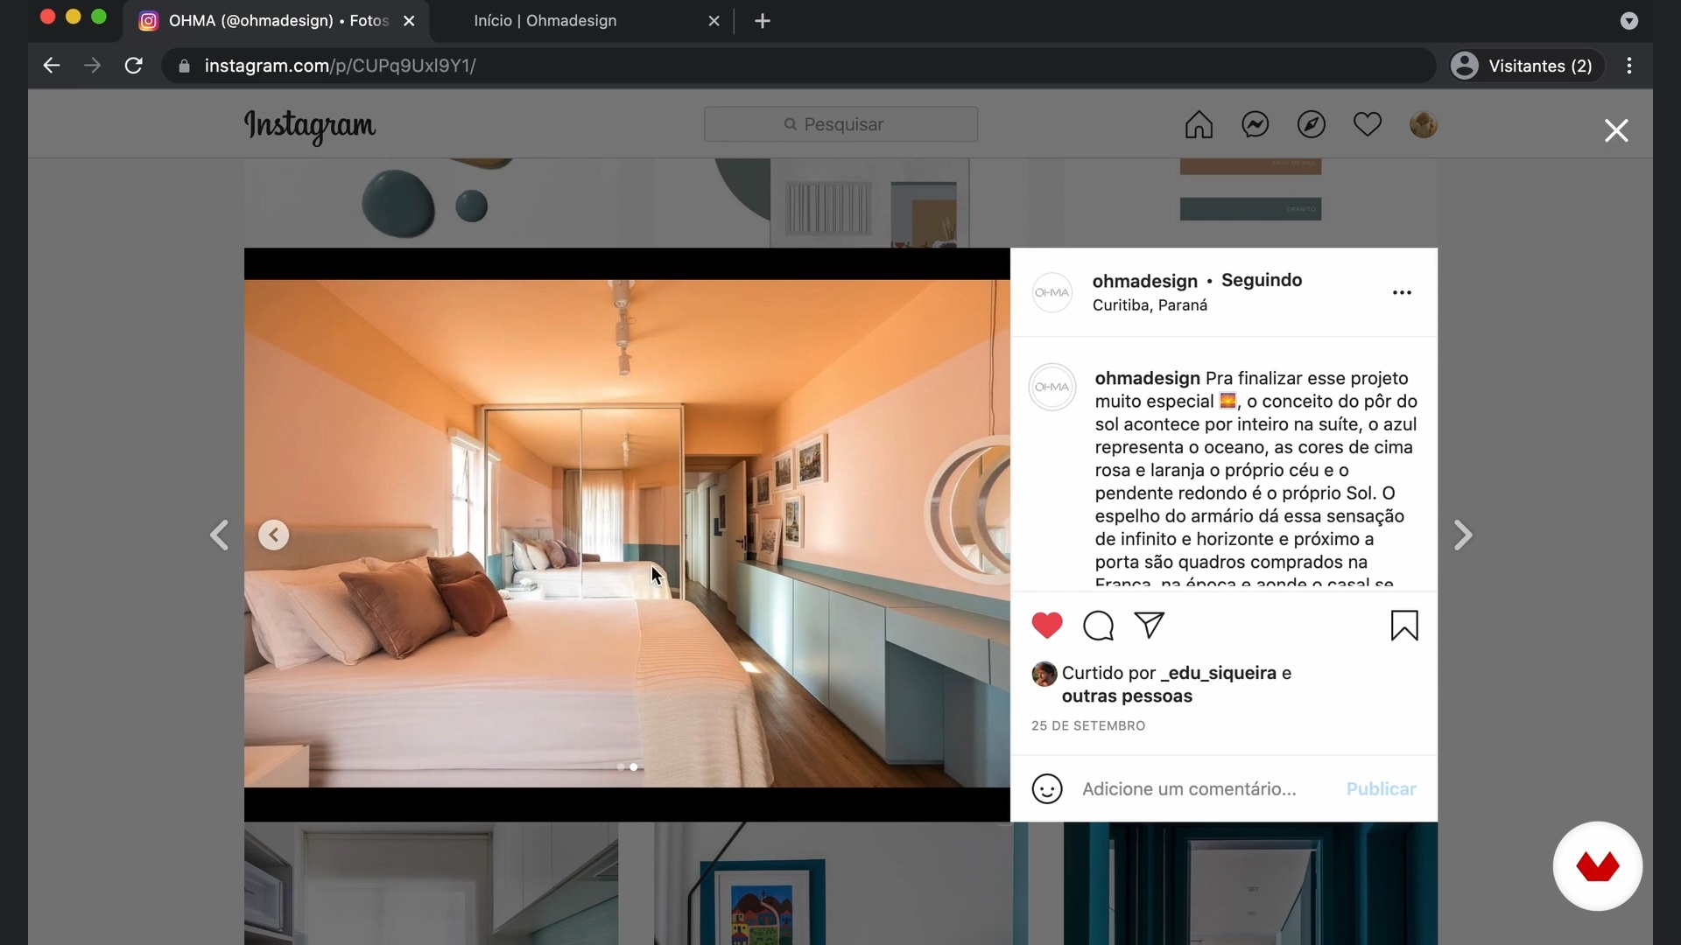This screenshot has width=1681, height=945.
Task: Open the ohmadesign avatar beside caption
Action: (x=1052, y=387)
